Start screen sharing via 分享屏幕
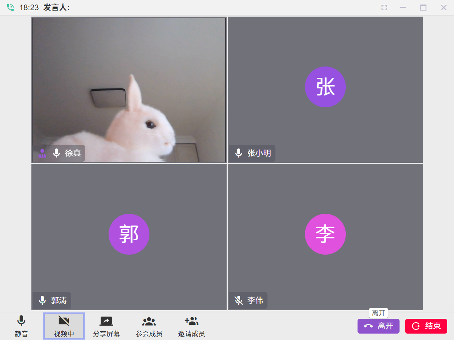454x340 pixels. coord(106,326)
